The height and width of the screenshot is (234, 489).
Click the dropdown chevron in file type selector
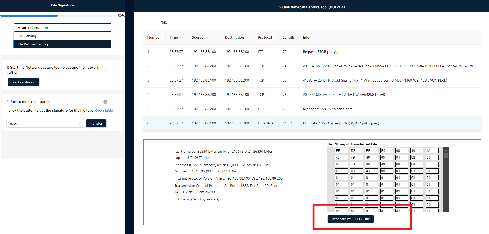click(x=80, y=123)
